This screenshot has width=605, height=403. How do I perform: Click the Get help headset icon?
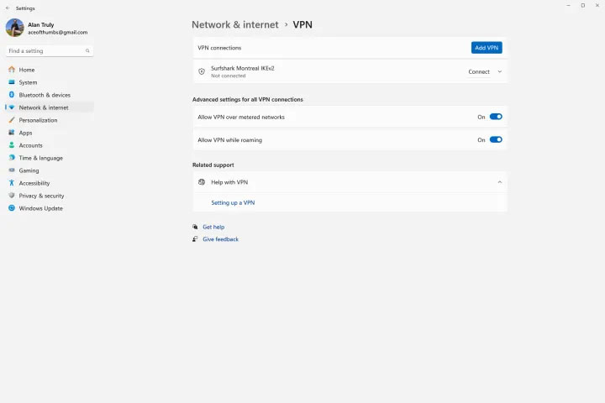(195, 228)
